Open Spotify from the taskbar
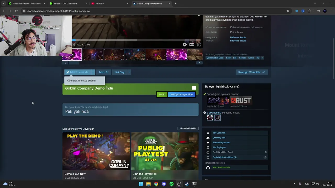 [171, 184]
